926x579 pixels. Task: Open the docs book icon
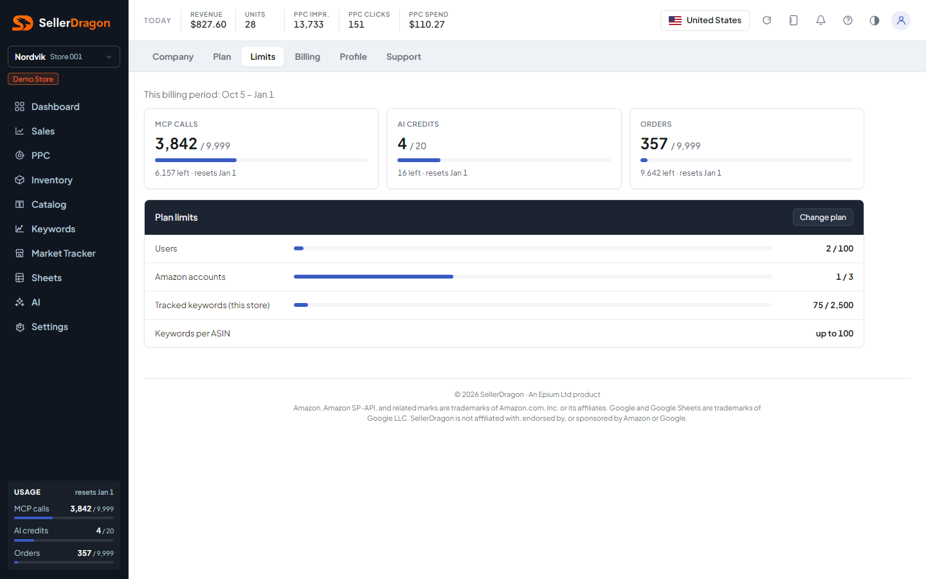tap(794, 21)
